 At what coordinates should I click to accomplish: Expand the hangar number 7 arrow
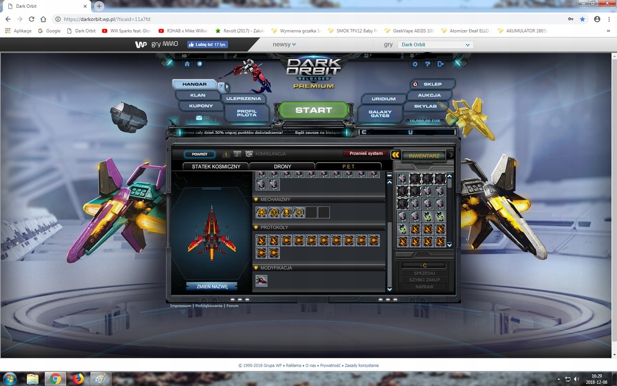pos(227,87)
